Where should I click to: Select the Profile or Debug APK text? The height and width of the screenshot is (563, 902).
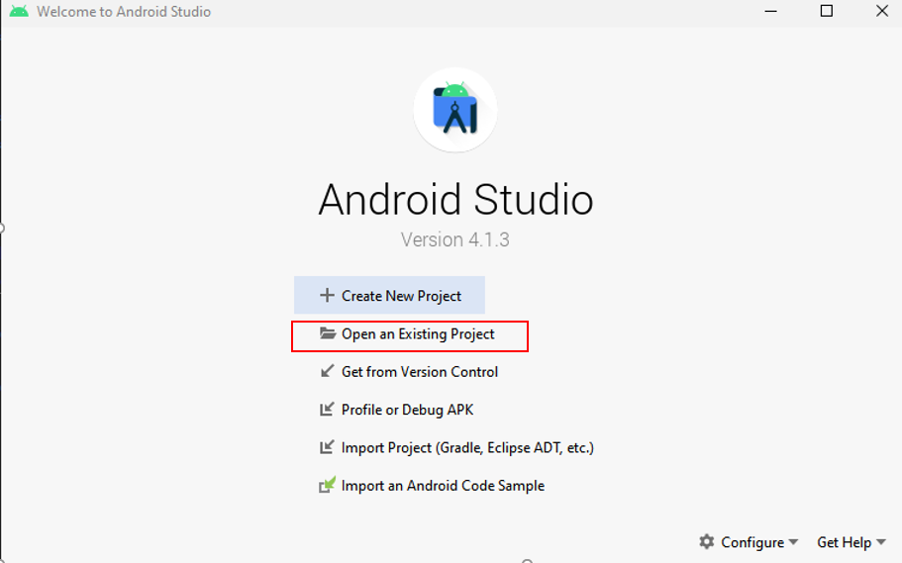pyautogui.click(x=407, y=410)
